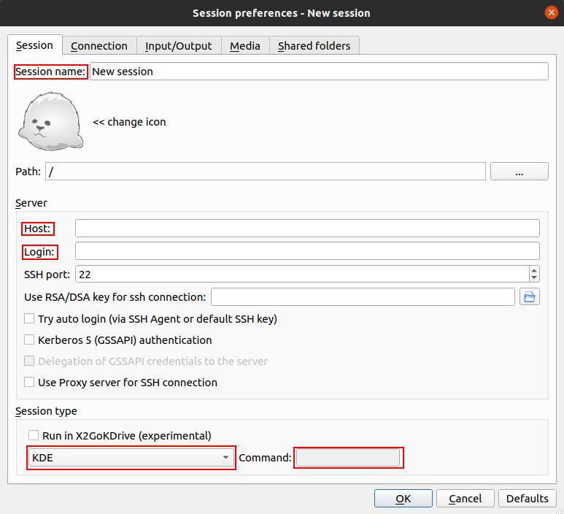Click the Cancel button
Screen dimensions: 564x514
tap(465, 499)
